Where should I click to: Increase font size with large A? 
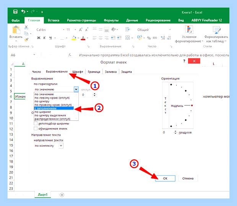[x=81, y=30]
